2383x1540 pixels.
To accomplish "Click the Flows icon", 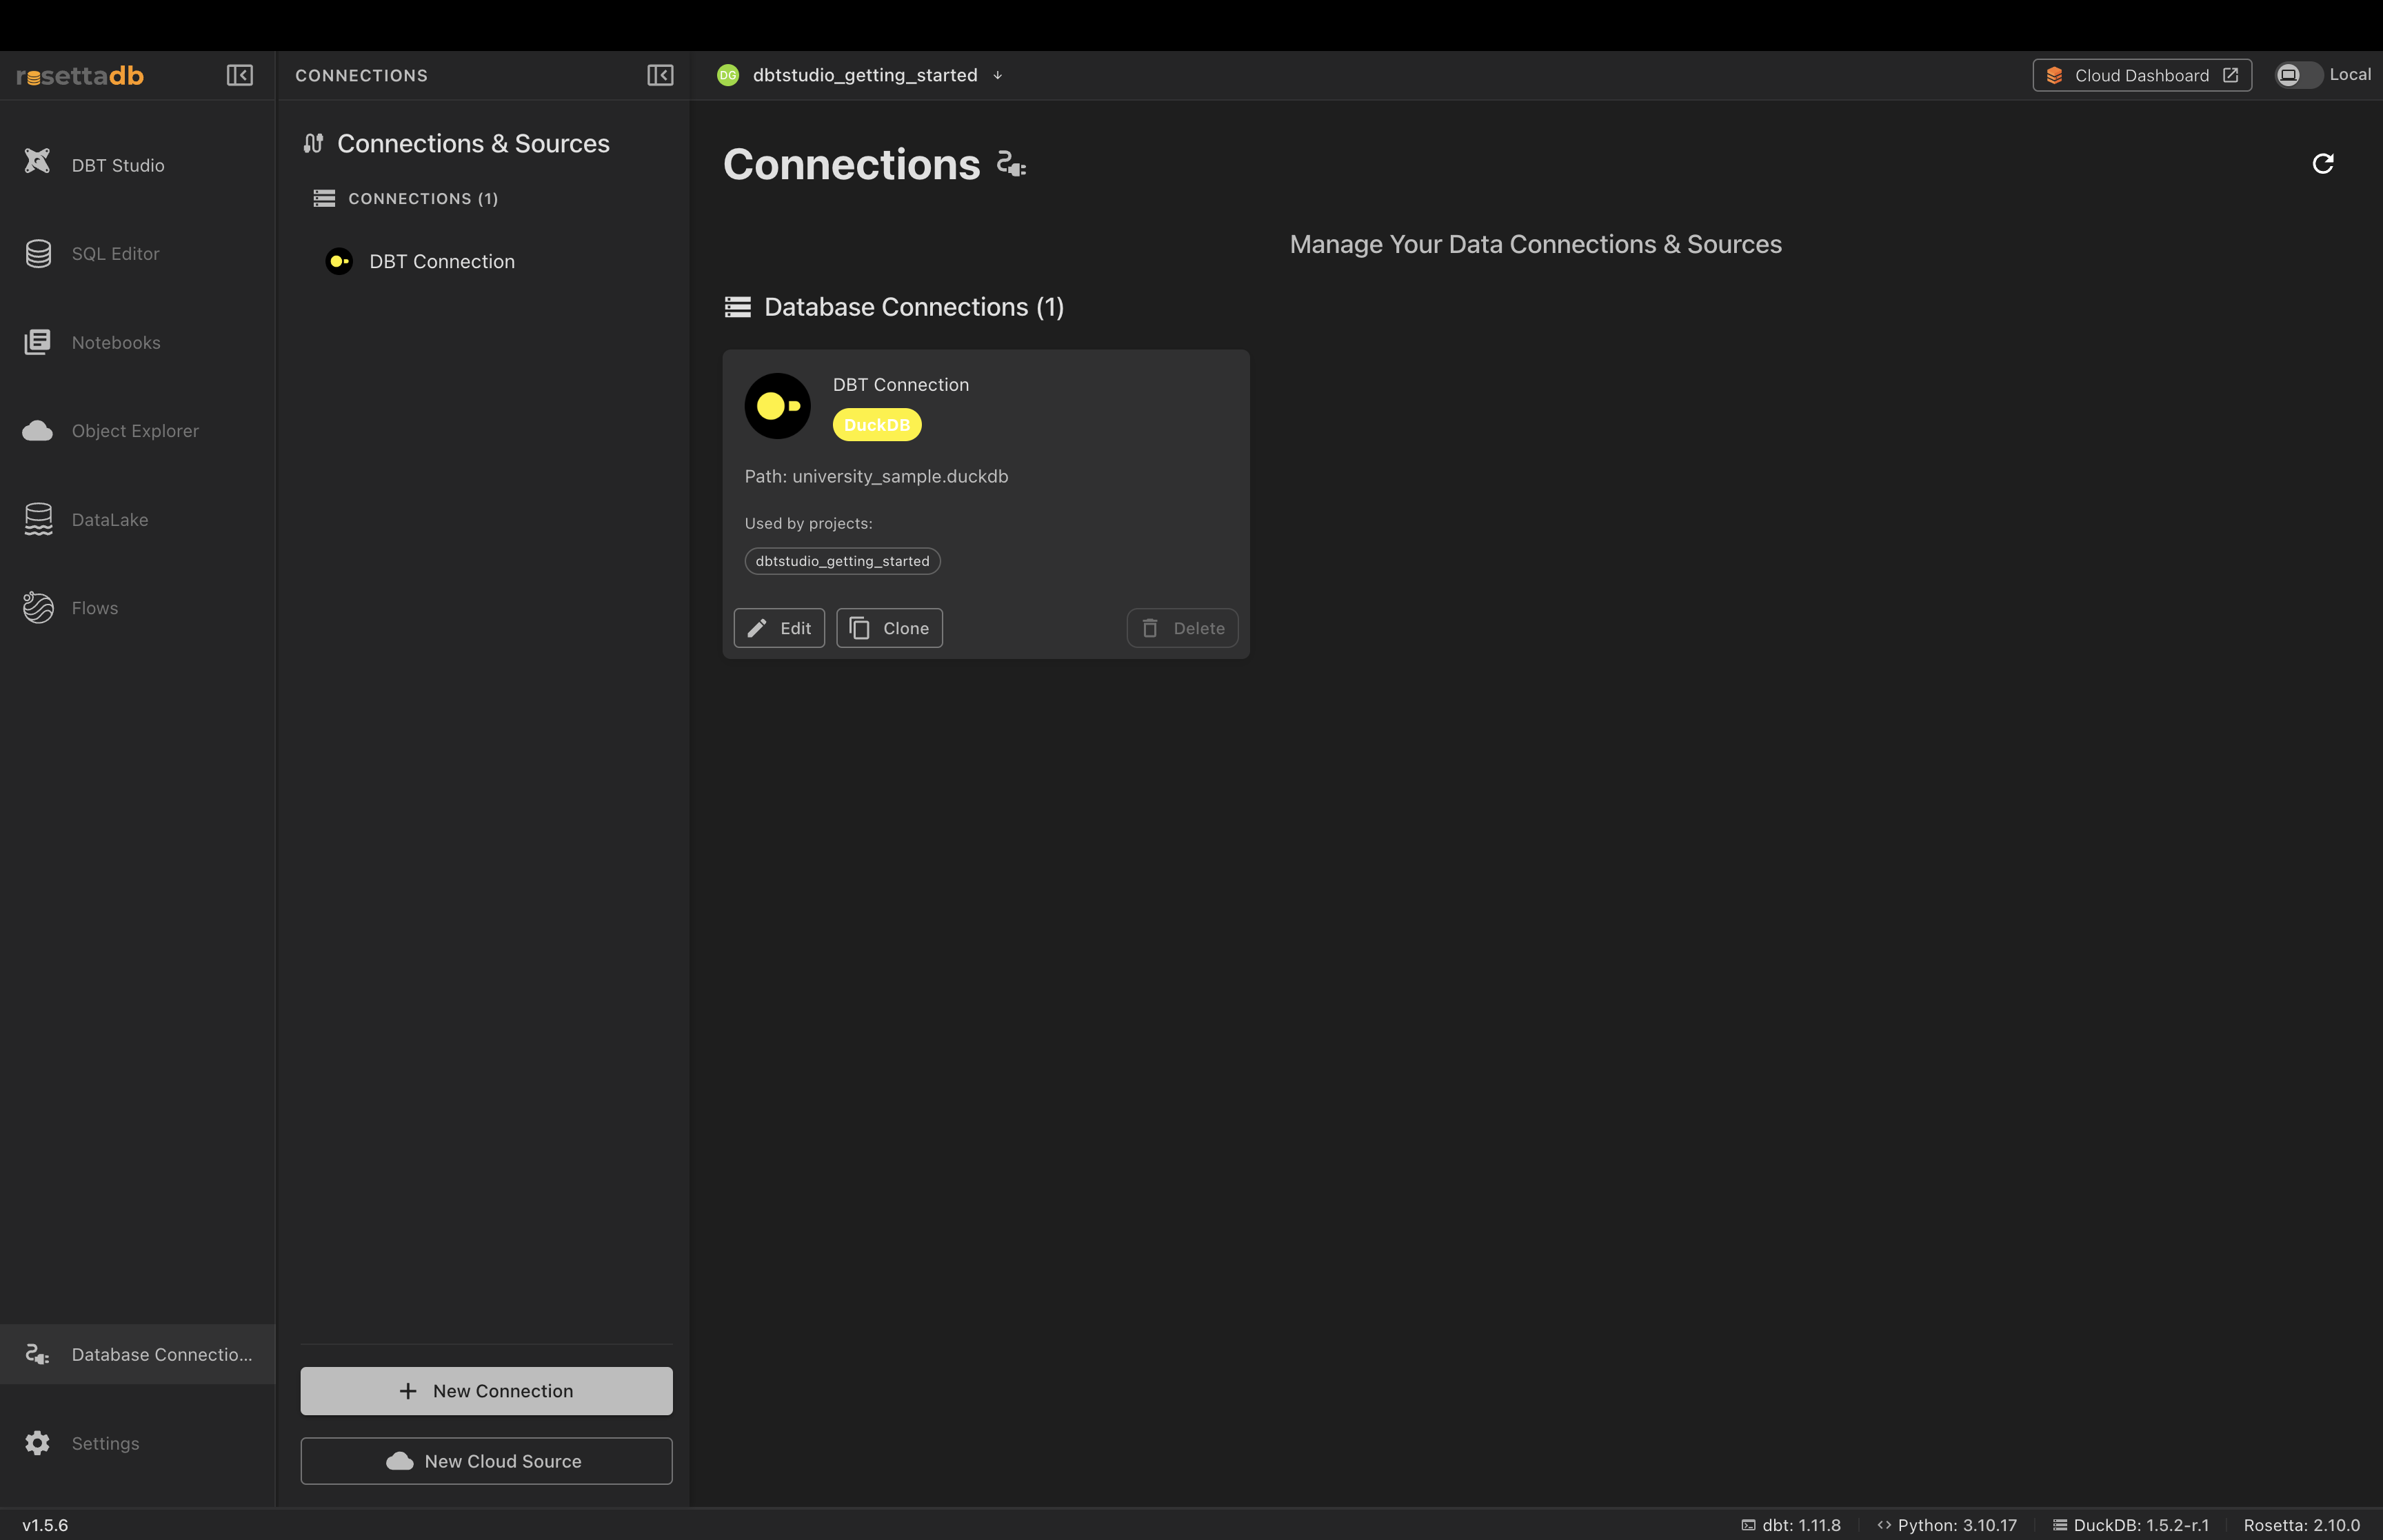I will (38, 608).
